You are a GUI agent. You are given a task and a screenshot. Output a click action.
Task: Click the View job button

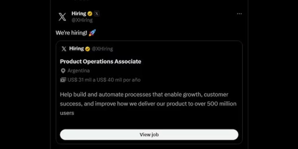click(149, 135)
